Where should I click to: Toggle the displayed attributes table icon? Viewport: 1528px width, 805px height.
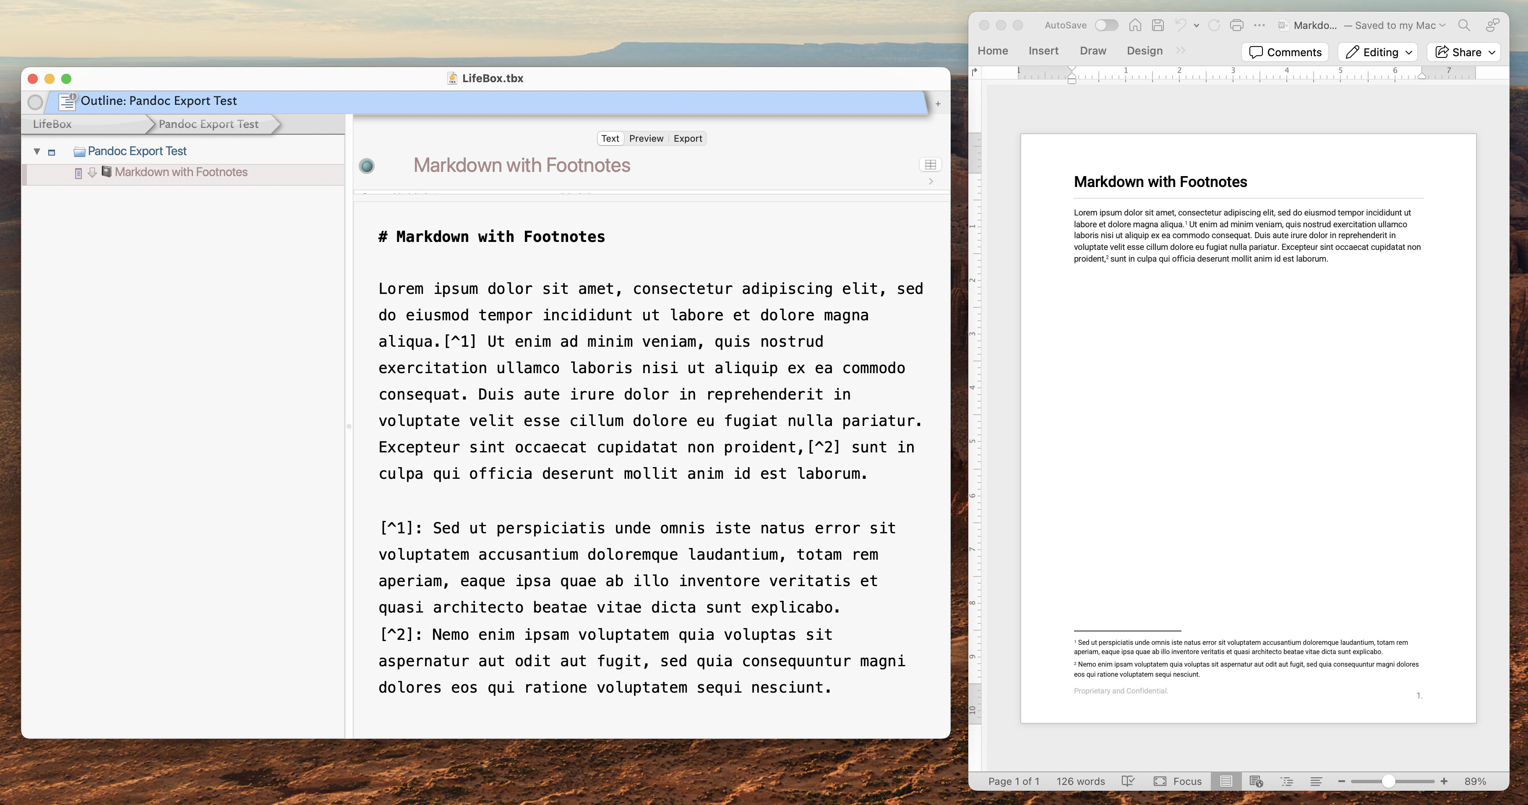coord(930,165)
